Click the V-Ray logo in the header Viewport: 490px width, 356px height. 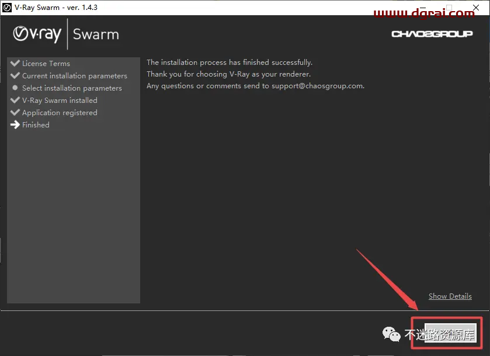click(x=37, y=34)
